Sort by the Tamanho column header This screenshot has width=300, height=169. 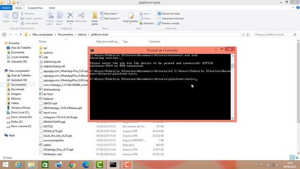pyautogui.click(x=155, y=41)
